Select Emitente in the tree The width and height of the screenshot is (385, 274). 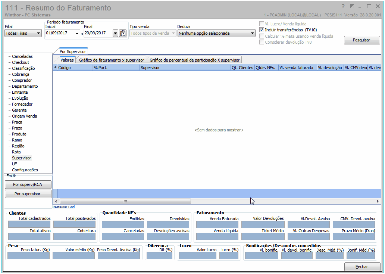click(20, 92)
